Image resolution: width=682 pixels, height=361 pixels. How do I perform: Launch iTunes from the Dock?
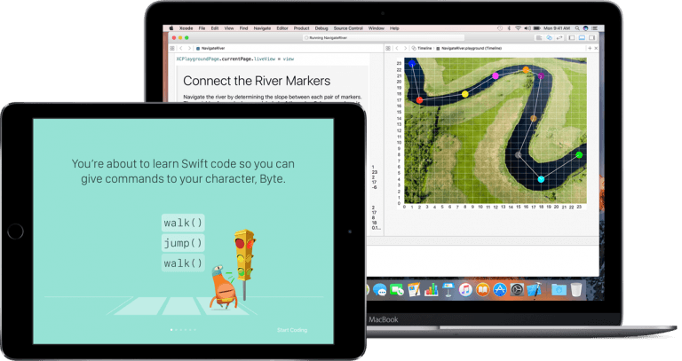[465, 289]
